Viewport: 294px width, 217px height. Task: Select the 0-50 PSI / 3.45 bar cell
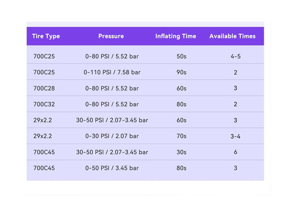112,168
